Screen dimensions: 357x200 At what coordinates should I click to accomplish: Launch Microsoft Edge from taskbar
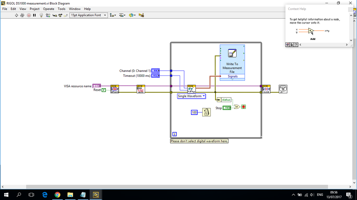click(x=45, y=195)
